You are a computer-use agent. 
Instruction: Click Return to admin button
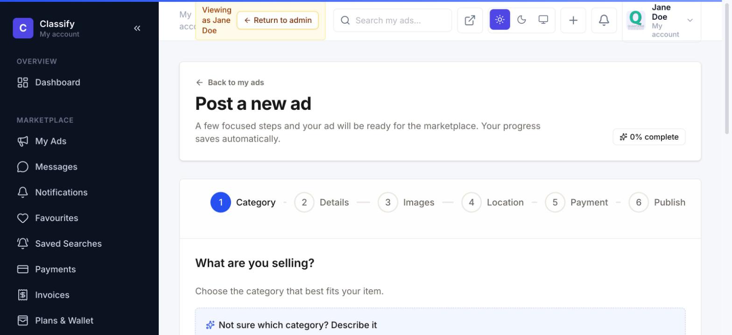tap(278, 20)
